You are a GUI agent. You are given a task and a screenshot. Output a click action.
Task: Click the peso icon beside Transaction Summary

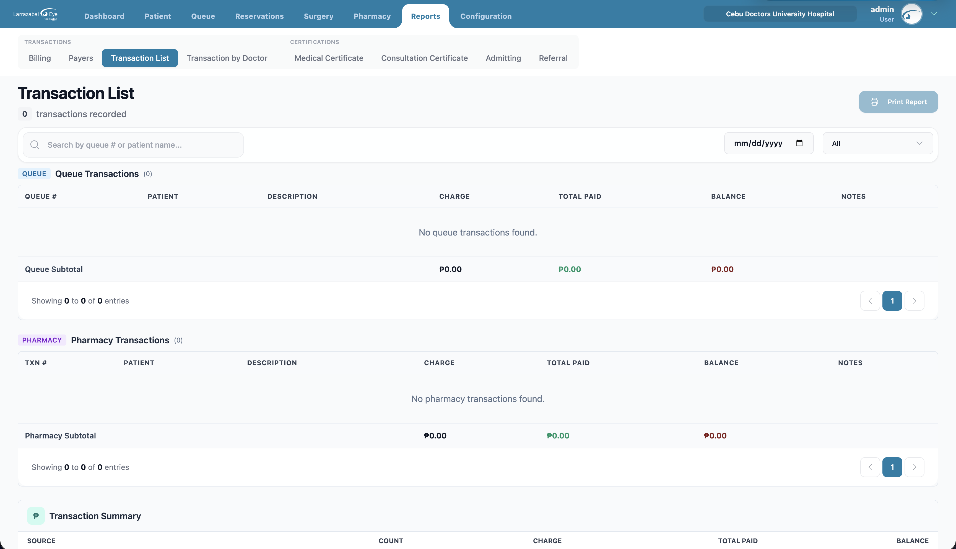point(36,516)
